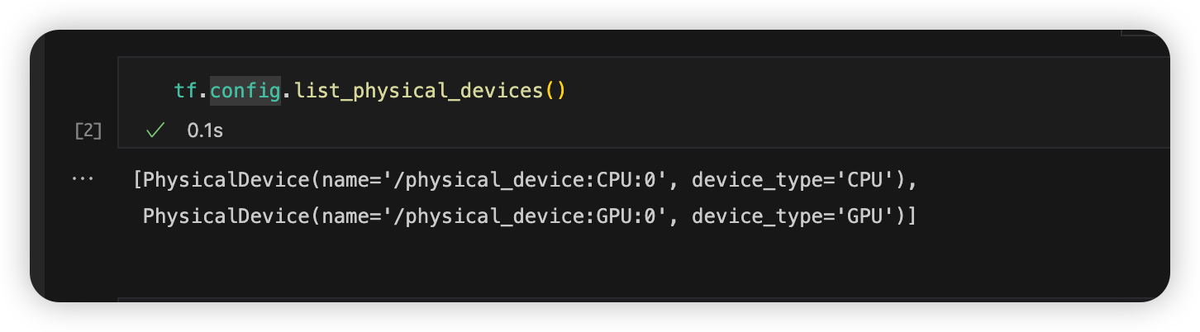Image resolution: width=1200 pixels, height=332 pixels.
Task: Click the yellow parentheses after list_physical_devices
Action: click(x=555, y=90)
